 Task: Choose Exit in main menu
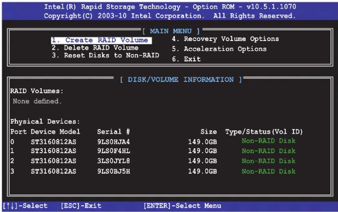pos(186,59)
